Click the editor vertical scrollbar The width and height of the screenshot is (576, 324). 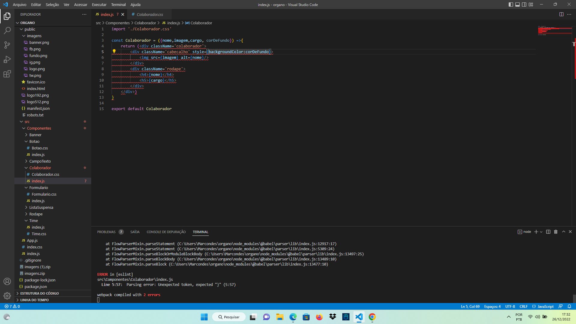574,126
